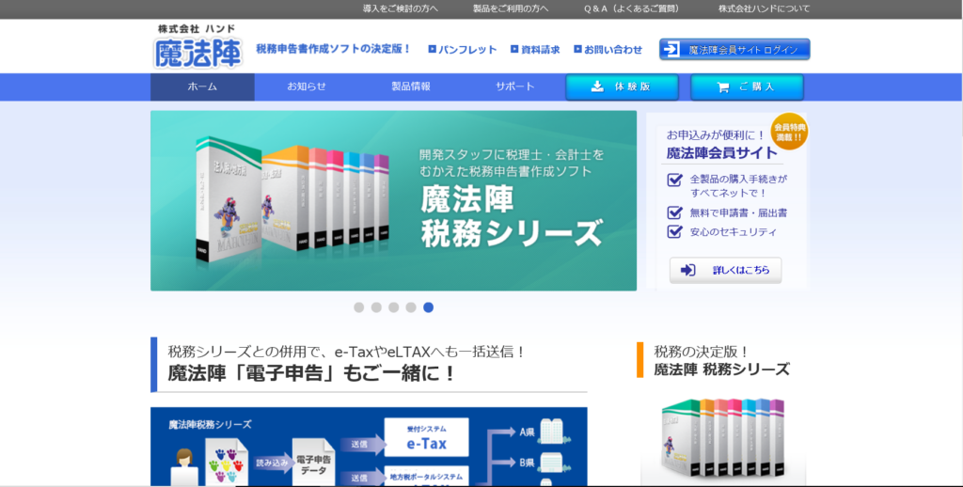Image resolution: width=963 pixels, height=487 pixels.
Task: Click the お問い合わせ square bullet icon
Action: pyautogui.click(x=578, y=49)
